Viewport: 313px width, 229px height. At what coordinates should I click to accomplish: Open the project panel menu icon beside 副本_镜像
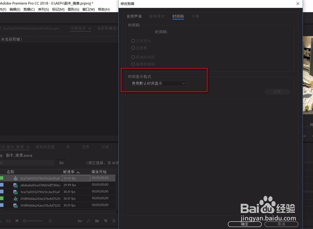click(28, 147)
